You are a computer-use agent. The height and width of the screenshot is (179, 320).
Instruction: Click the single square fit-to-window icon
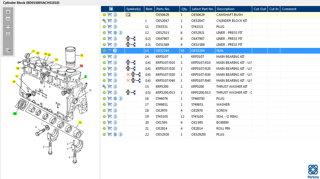pyautogui.click(x=8, y=34)
